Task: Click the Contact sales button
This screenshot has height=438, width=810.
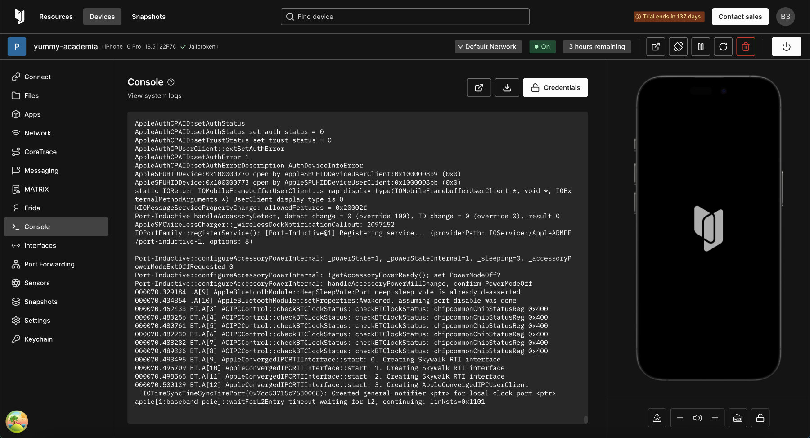Action: (740, 17)
